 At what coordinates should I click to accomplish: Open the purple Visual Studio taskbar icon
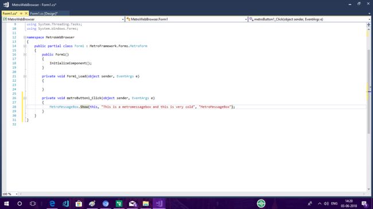click(x=159, y=203)
